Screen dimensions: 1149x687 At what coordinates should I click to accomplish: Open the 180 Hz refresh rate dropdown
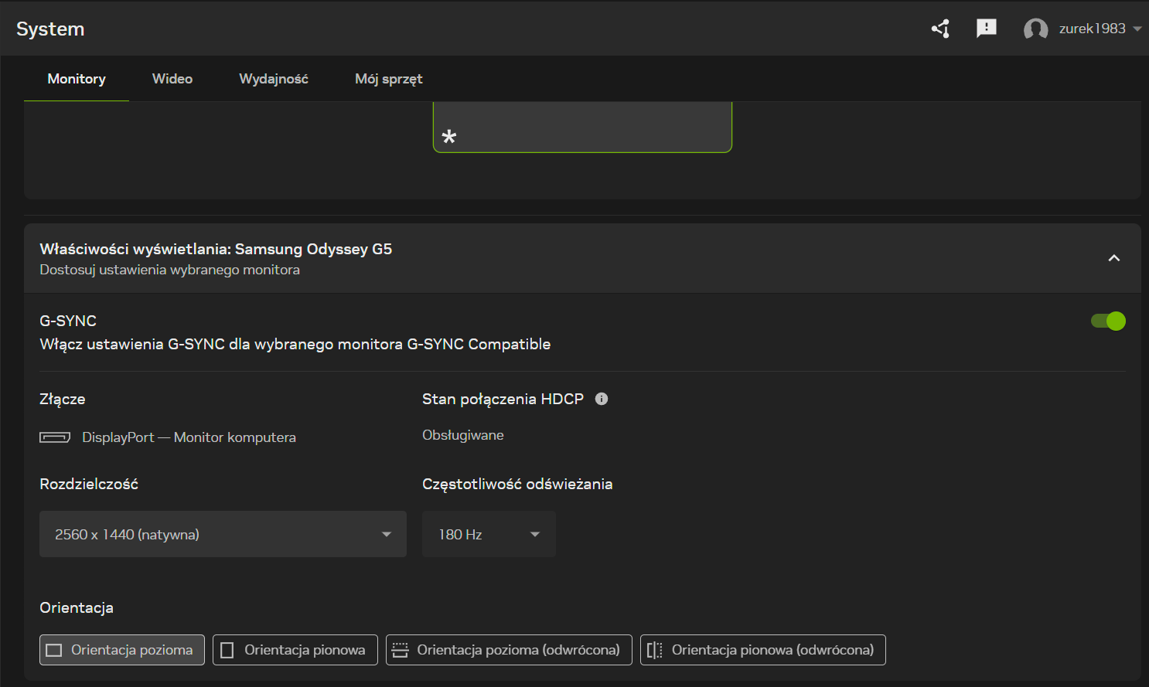[x=489, y=534]
